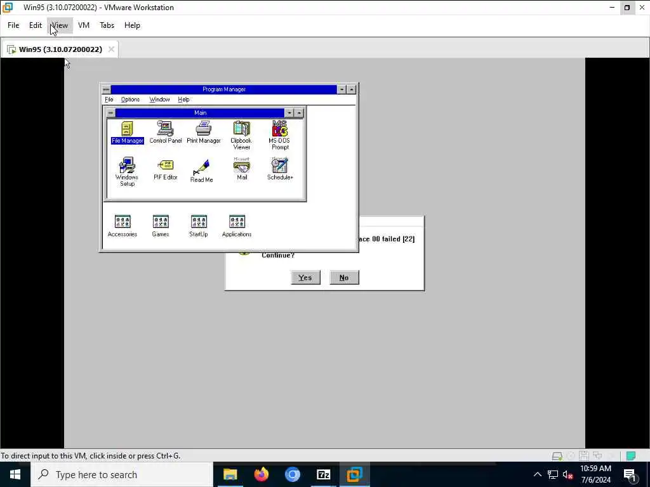Open the VMware Help menu
Viewport: 650px width, 487px height.
click(x=132, y=25)
